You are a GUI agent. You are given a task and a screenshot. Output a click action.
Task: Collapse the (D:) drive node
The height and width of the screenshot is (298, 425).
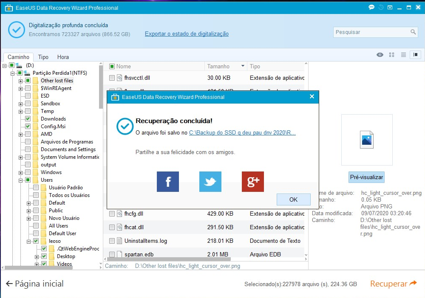pos(4,66)
